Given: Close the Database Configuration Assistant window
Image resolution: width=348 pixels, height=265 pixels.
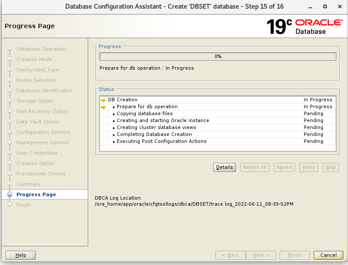Looking at the screenshot, I should coord(339,6).
